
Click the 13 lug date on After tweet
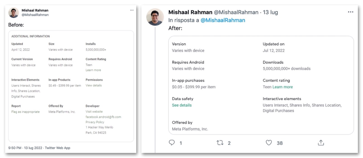pos(271,12)
